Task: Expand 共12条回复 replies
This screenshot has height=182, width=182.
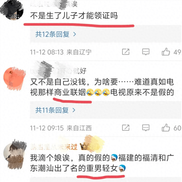Action: [56, 34]
